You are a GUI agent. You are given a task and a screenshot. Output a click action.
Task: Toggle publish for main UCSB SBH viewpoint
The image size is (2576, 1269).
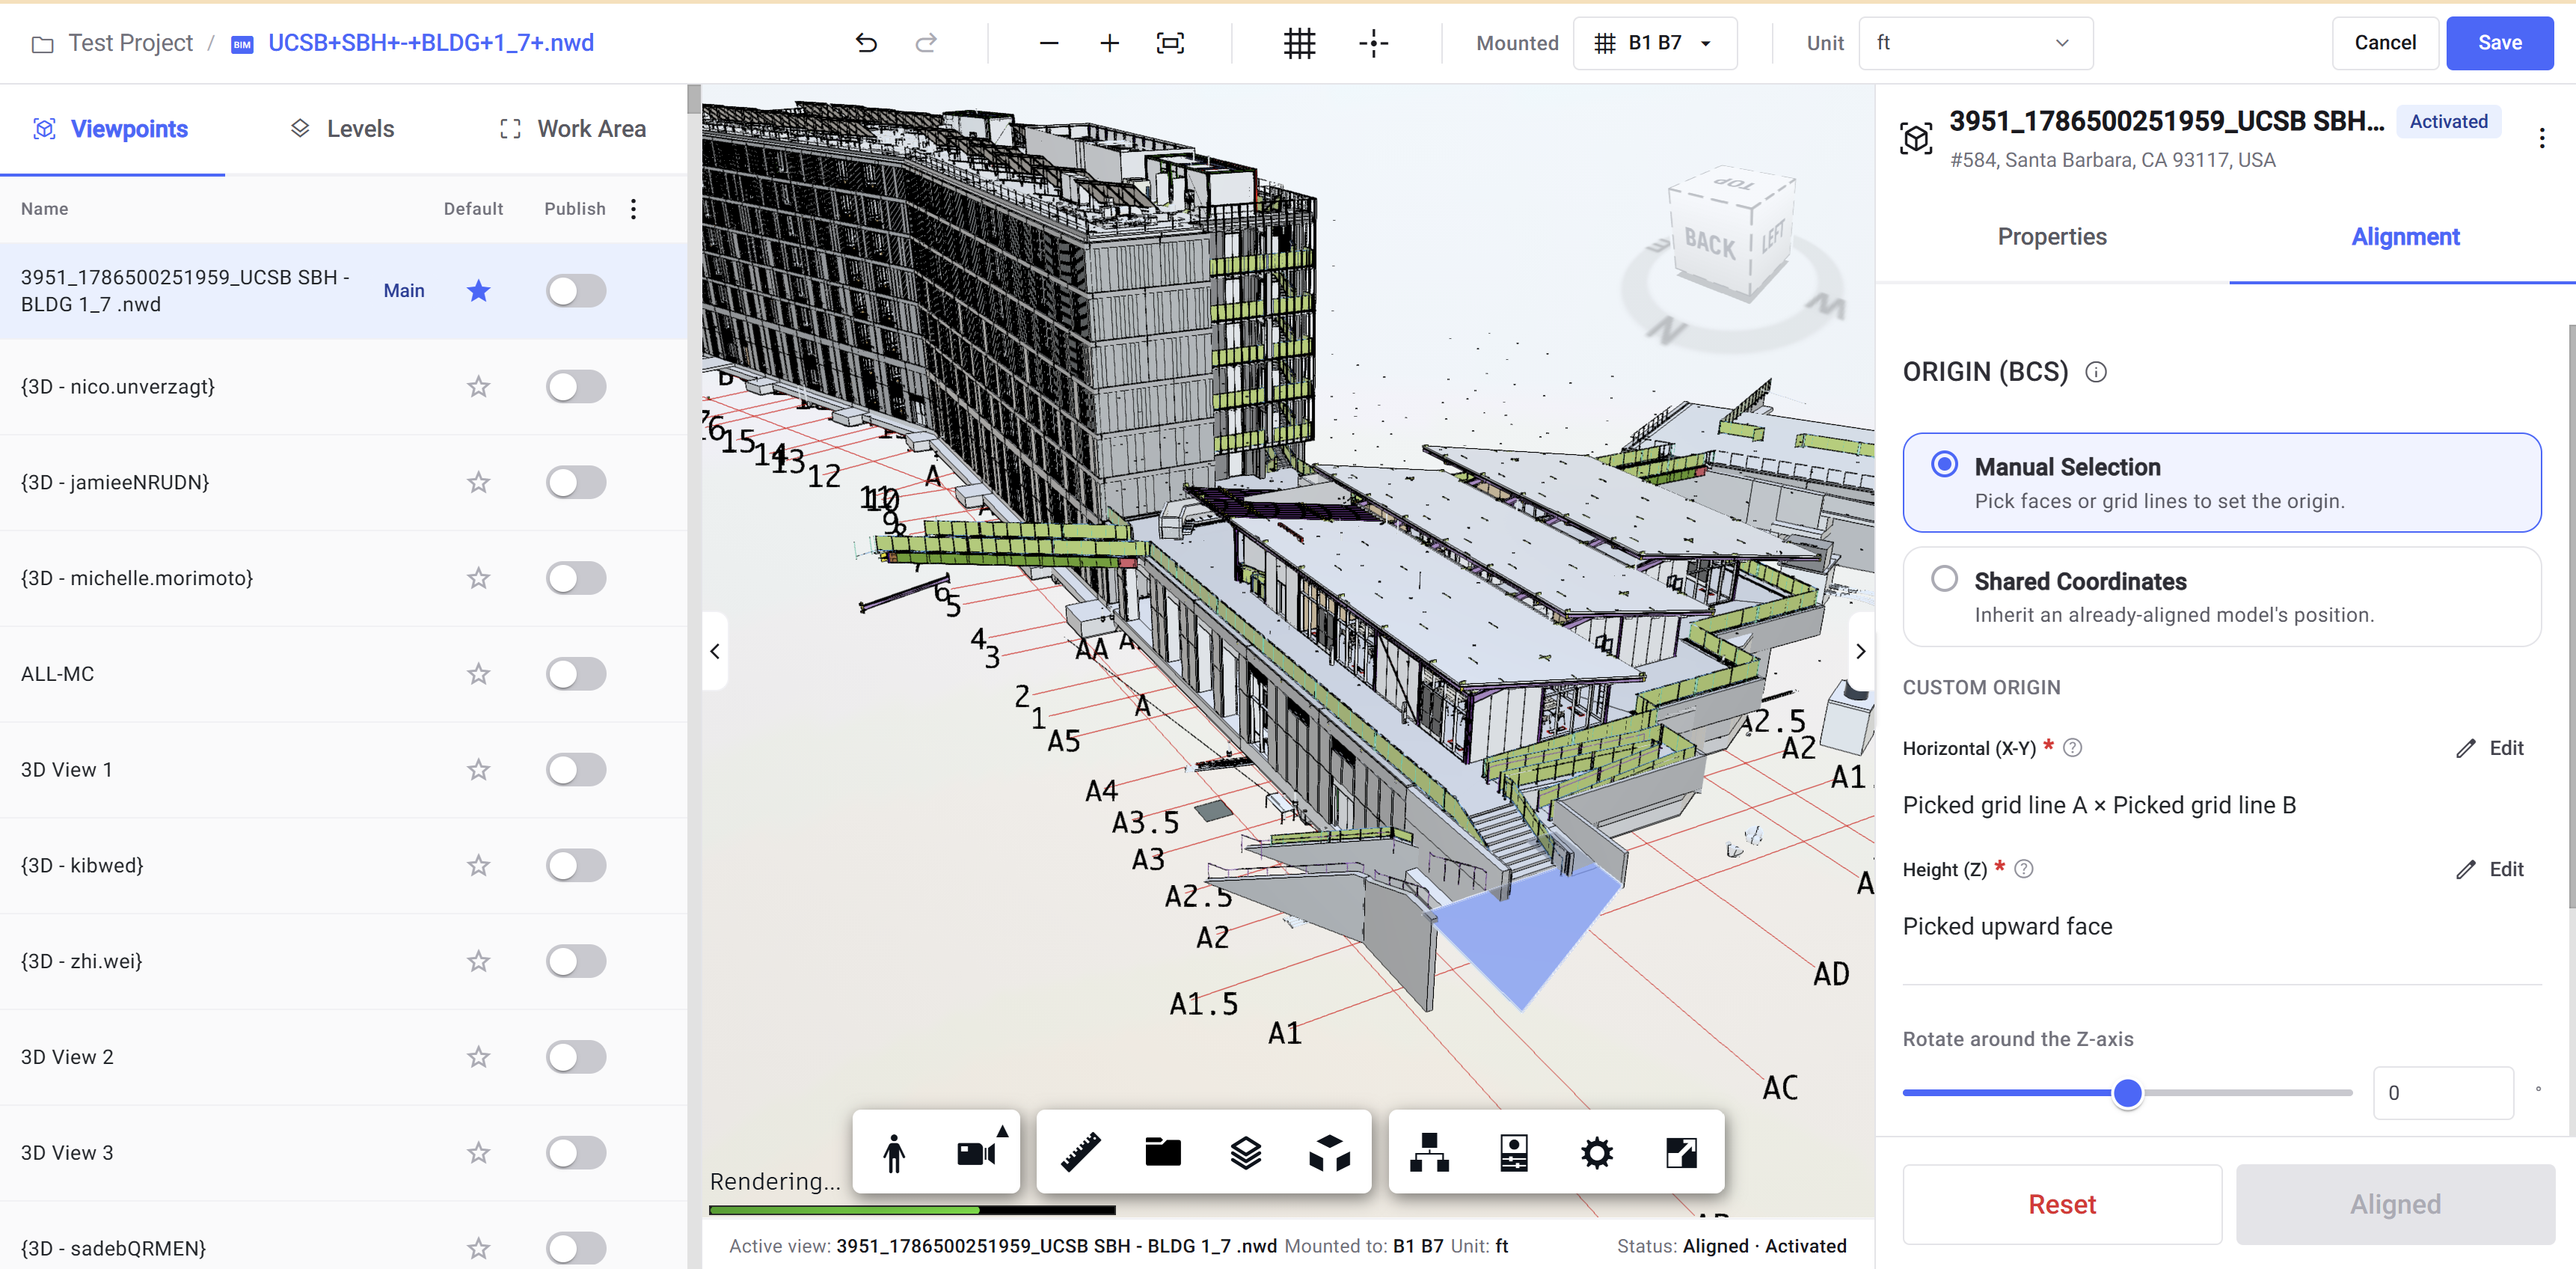tap(576, 290)
